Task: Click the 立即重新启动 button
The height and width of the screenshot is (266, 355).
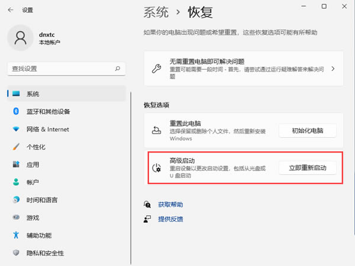Action: coord(308,168)
